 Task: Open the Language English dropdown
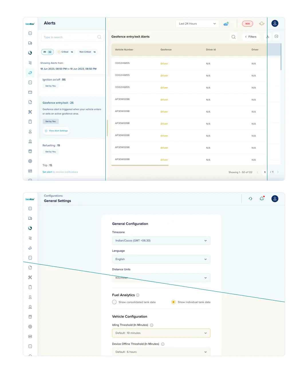161,259
